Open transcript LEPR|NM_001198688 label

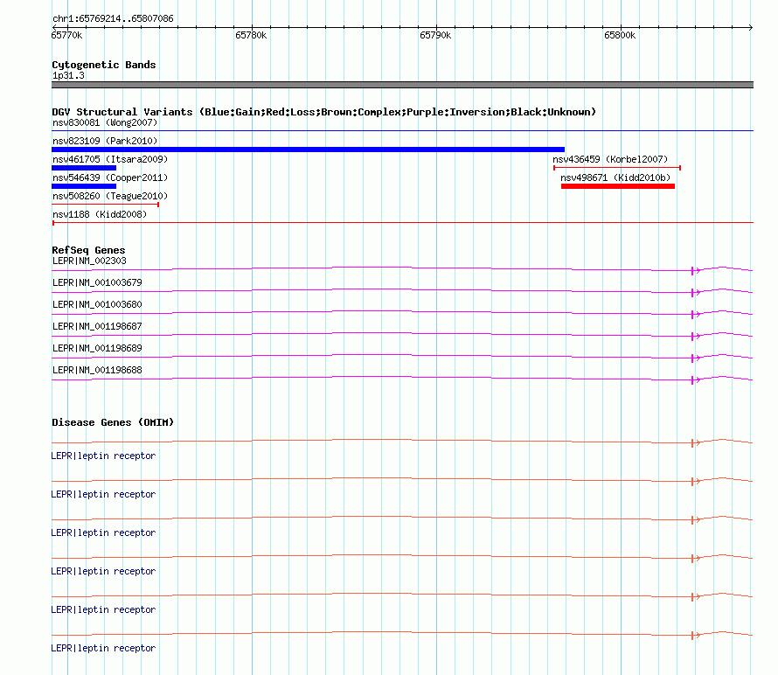(x=97, y=370)
